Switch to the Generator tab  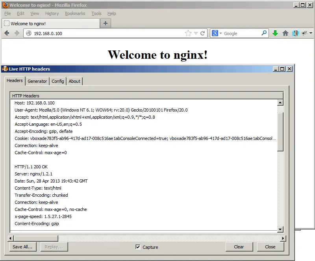click(x=37, y=81)
